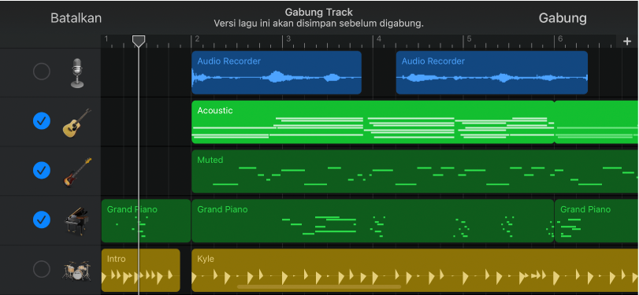
Task: Select the first Audio Recorder region
Action: click(277, 72)
